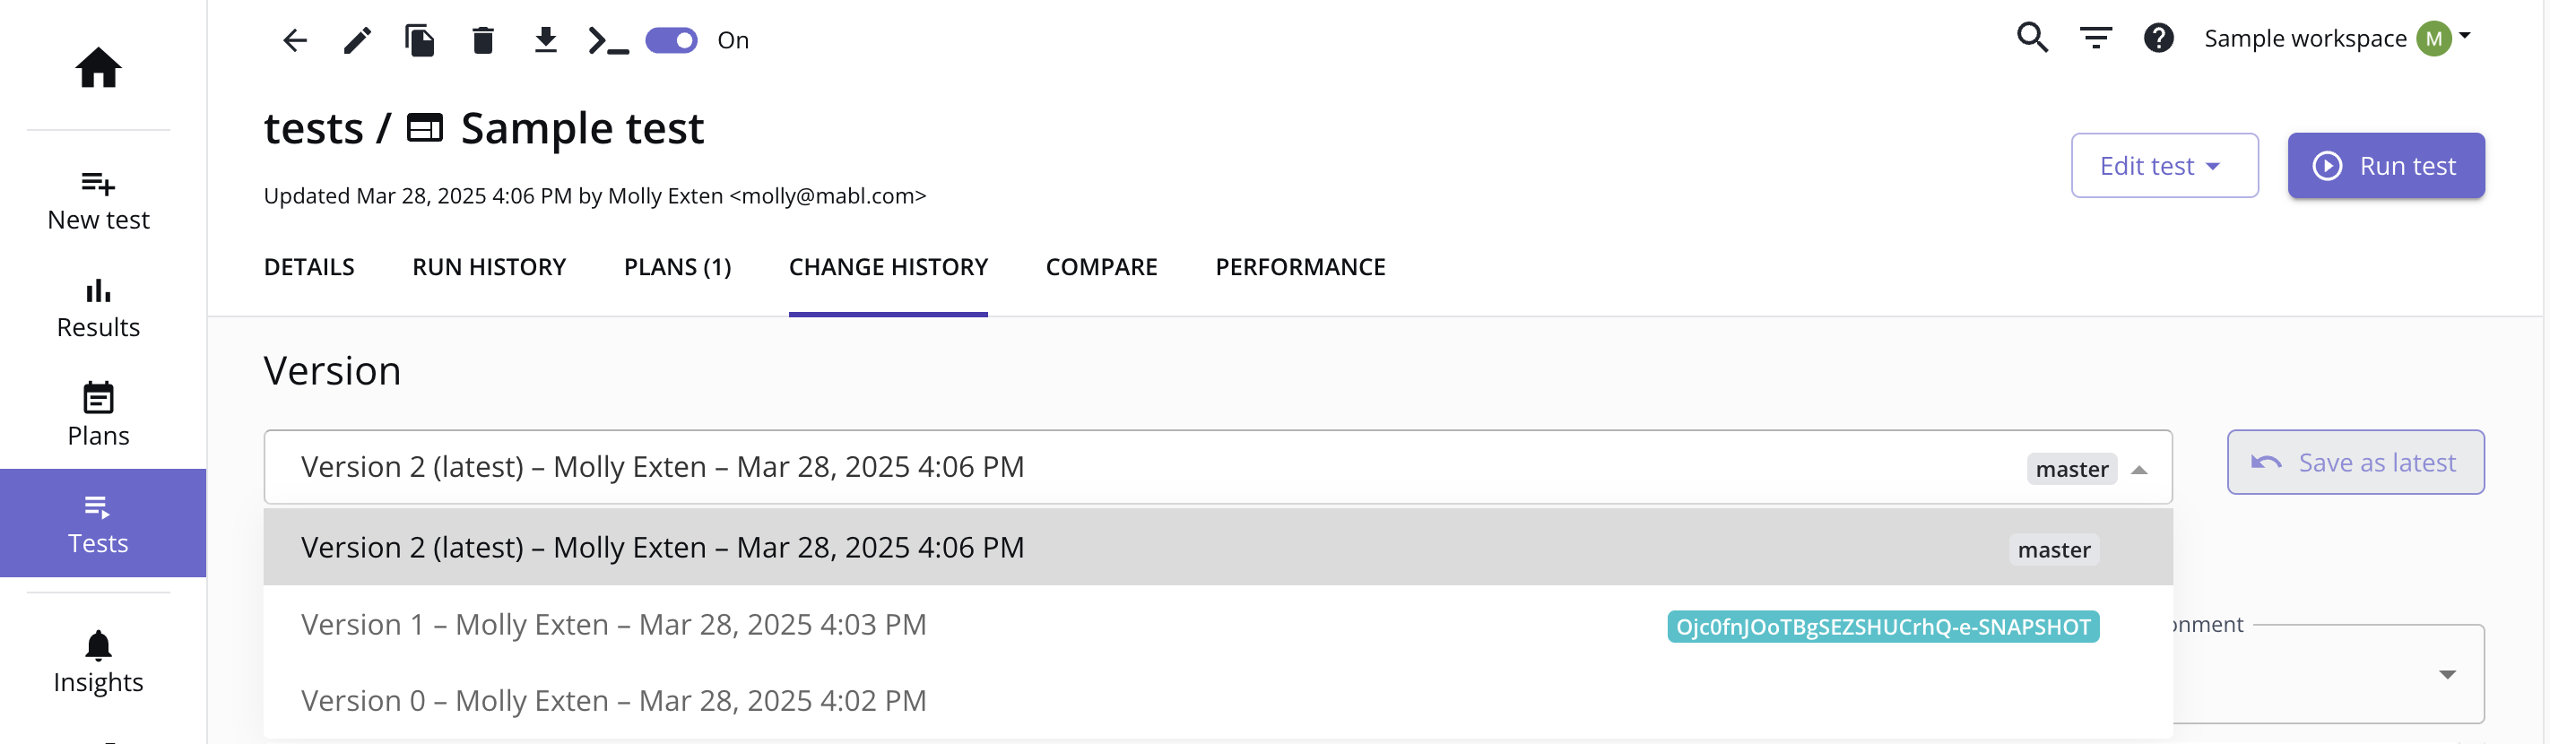
Task: Open the search magnifier icon
Action: (2033, 38)
